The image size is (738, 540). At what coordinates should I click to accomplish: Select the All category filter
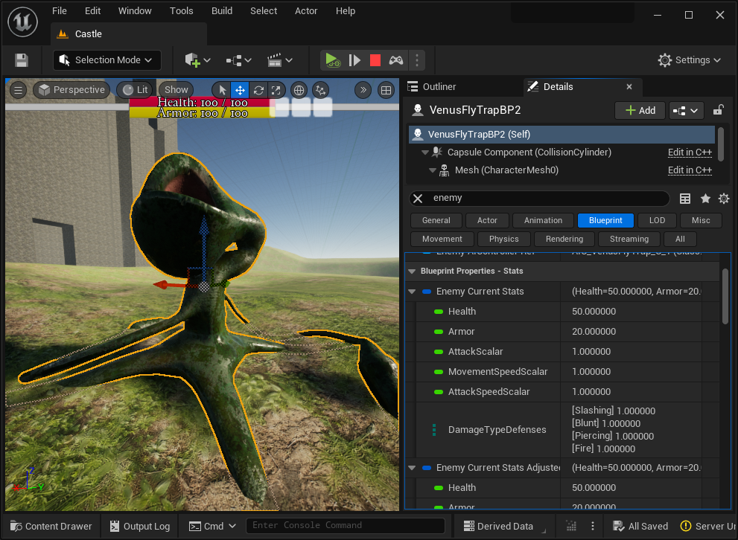click(680, 240)
